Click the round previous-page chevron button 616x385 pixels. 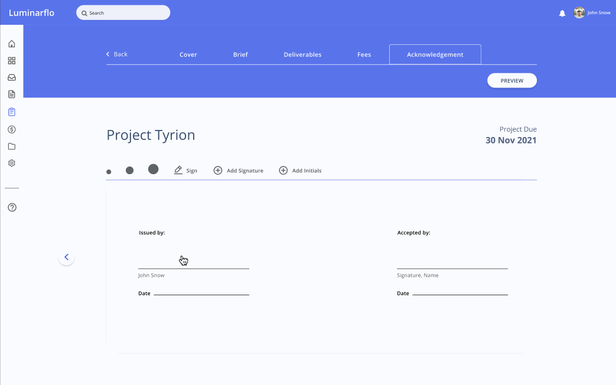pos(66,257)
